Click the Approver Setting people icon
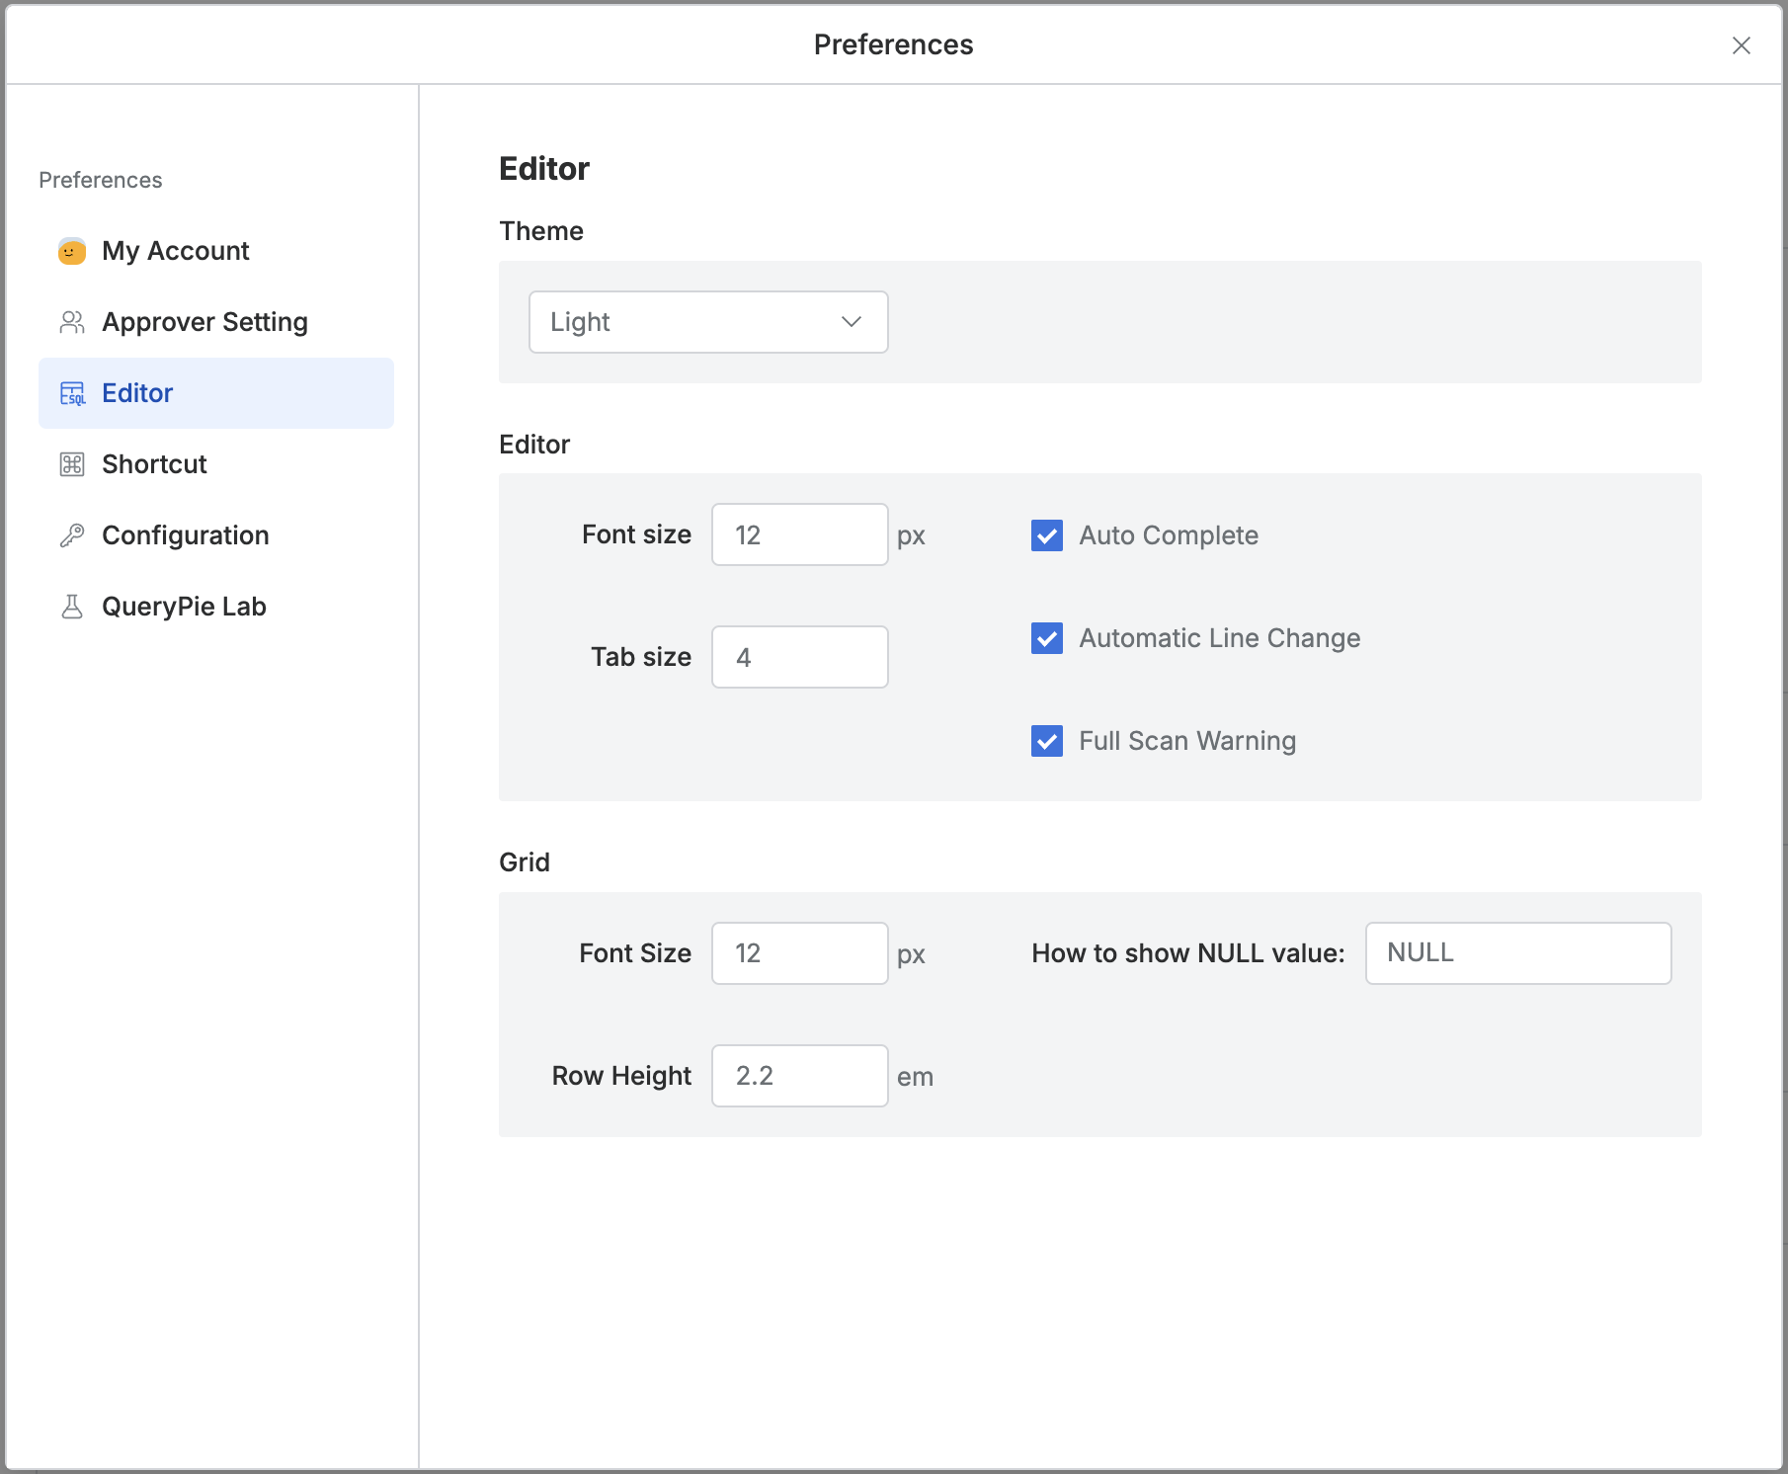 pyautogui.click(x=72, y=322)
